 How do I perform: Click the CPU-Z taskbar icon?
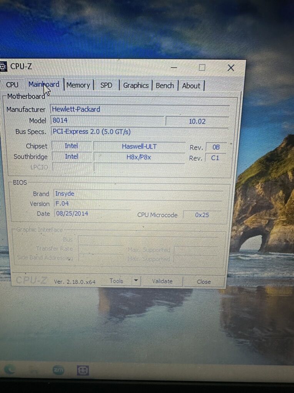(83, 371)
